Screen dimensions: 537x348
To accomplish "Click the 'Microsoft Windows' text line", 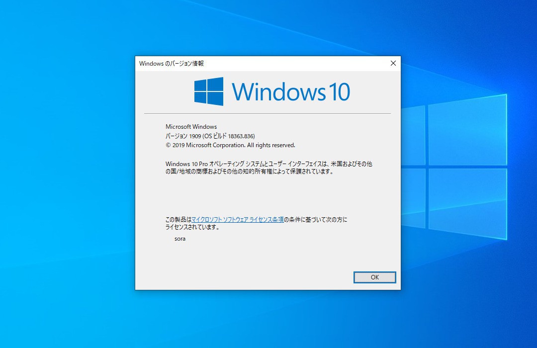I will point(191,127).
